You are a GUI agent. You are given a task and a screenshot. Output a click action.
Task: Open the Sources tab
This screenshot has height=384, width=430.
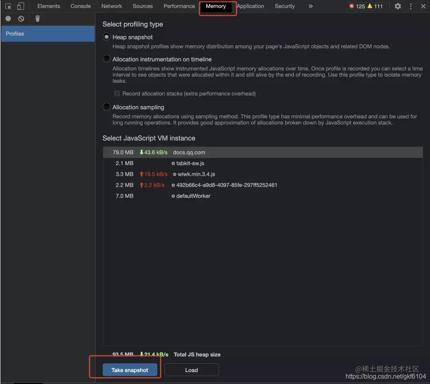point(143,6)
